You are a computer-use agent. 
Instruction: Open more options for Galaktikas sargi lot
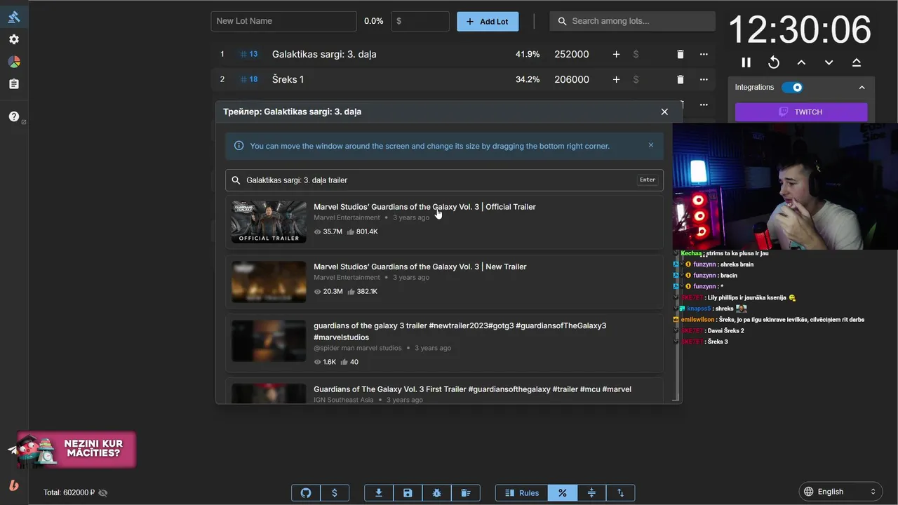[704, 54]
